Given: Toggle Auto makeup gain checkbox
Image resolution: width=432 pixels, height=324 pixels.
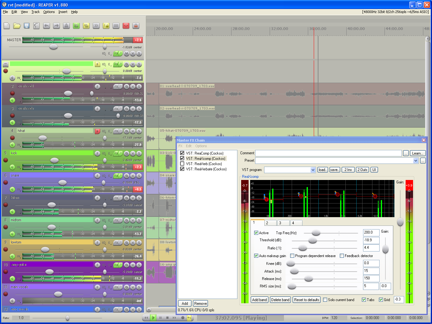Looking at the screenshot, I should pos(256,256).
